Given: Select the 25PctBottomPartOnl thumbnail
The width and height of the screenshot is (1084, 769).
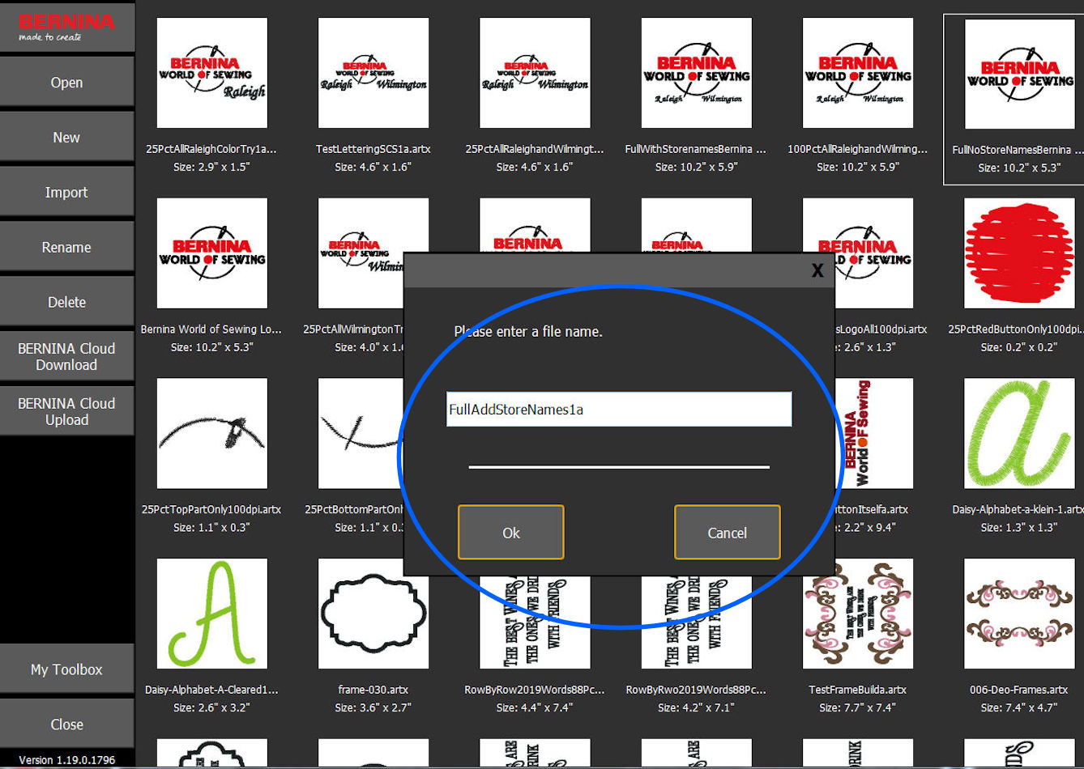Looking at the screenshot, I should click(x=361, y=434).
